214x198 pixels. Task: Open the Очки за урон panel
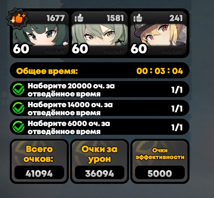click(x=99, y=161)
